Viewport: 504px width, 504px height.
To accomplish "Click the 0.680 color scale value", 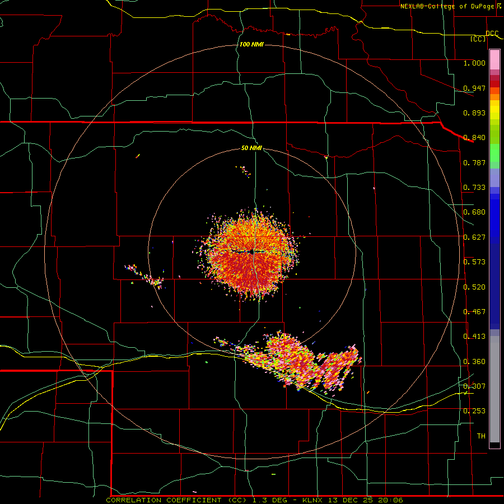I will coord(474,212).
